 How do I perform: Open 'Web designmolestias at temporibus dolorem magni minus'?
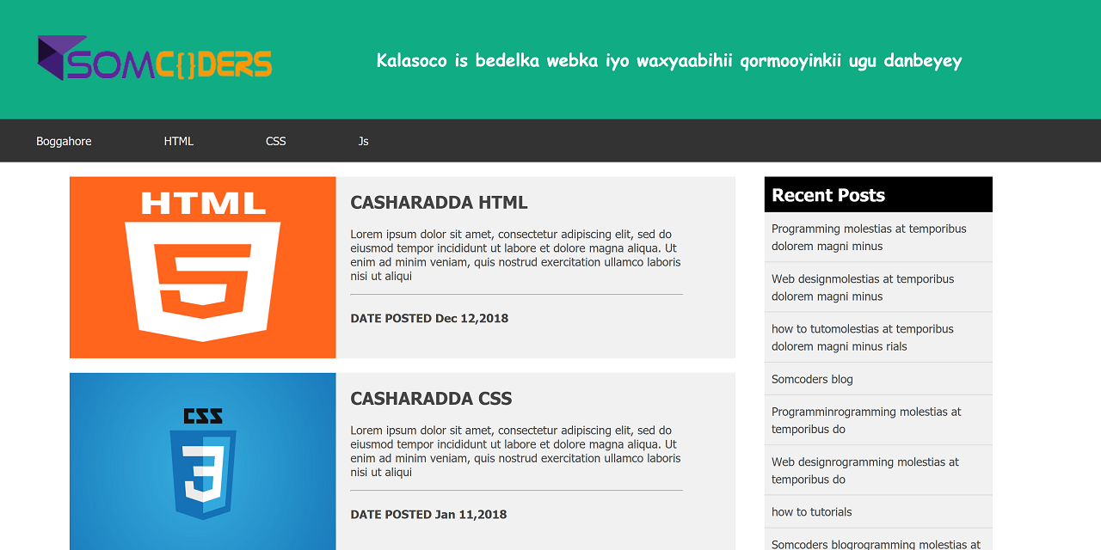tap(863, 287)
